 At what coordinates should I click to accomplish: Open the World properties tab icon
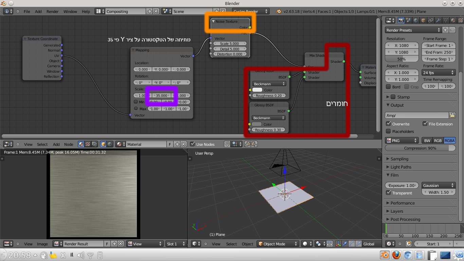(x=416, y=20)
